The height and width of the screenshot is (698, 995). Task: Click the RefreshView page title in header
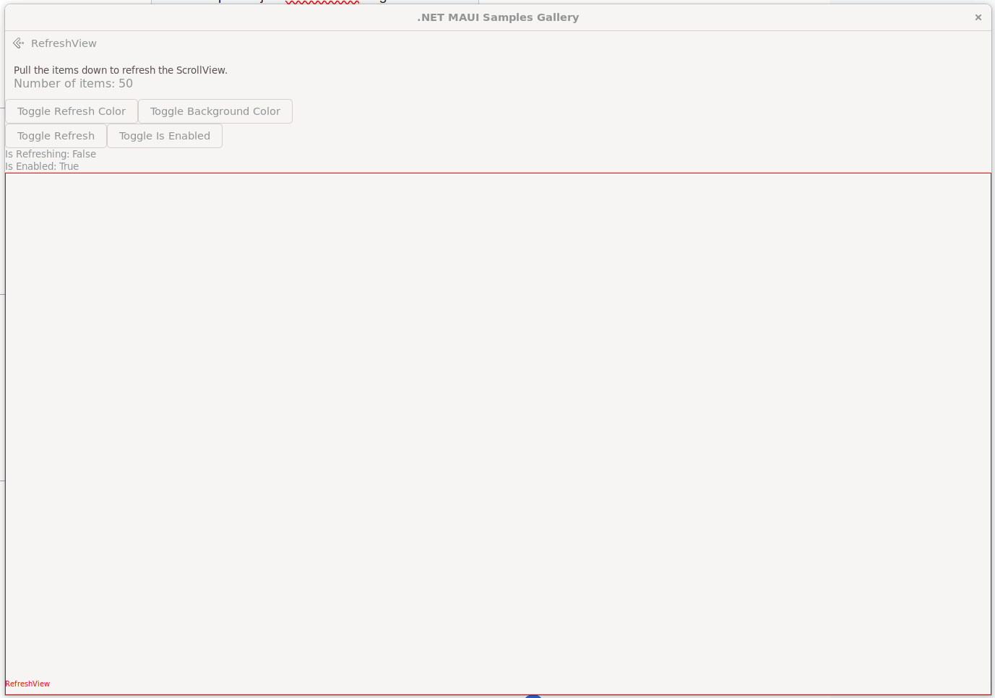(64, 43)
